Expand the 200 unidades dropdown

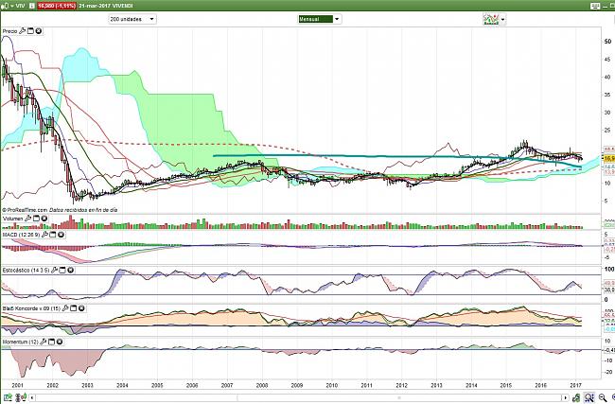(x=132, y=18)
